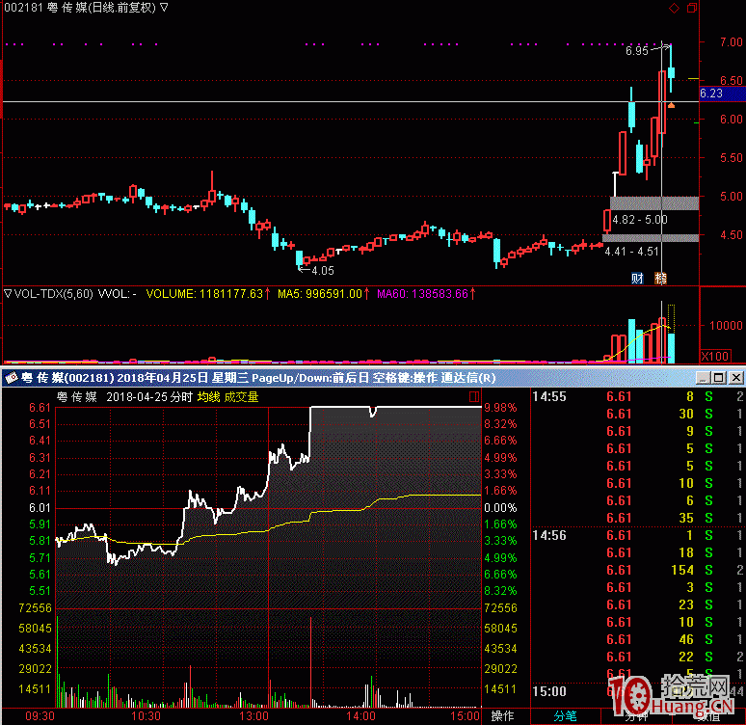Click the 4.82 - 5.00 gap label
Image resolution: width=746 pixels, height=725 pixels.
click(640, 220)
